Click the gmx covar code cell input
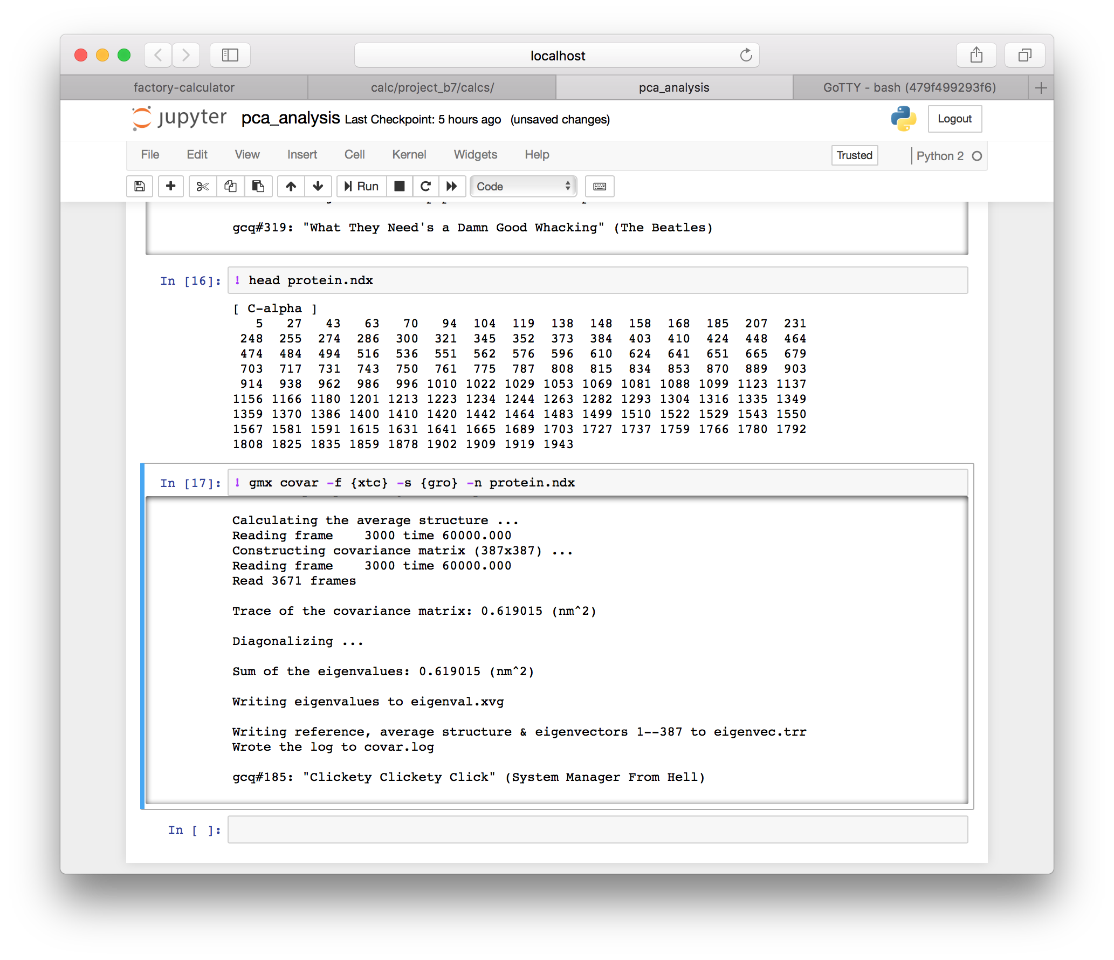 click(598, 483)
